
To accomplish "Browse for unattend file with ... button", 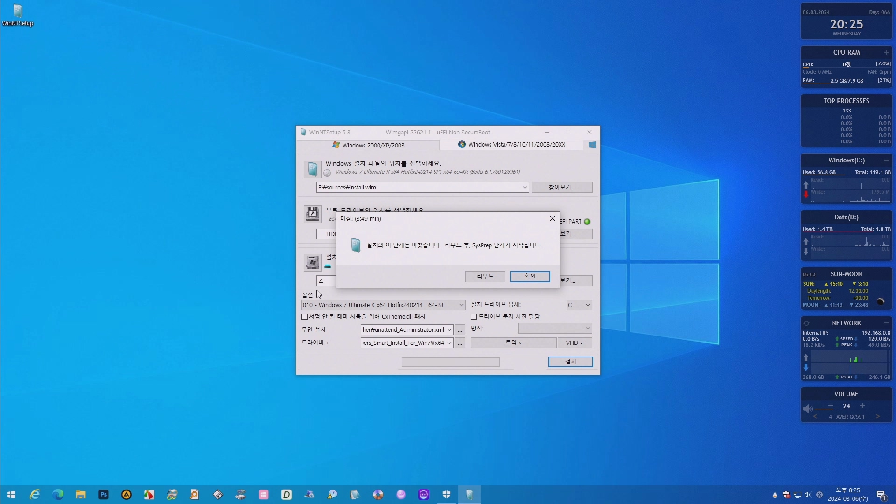I will 460,330.
